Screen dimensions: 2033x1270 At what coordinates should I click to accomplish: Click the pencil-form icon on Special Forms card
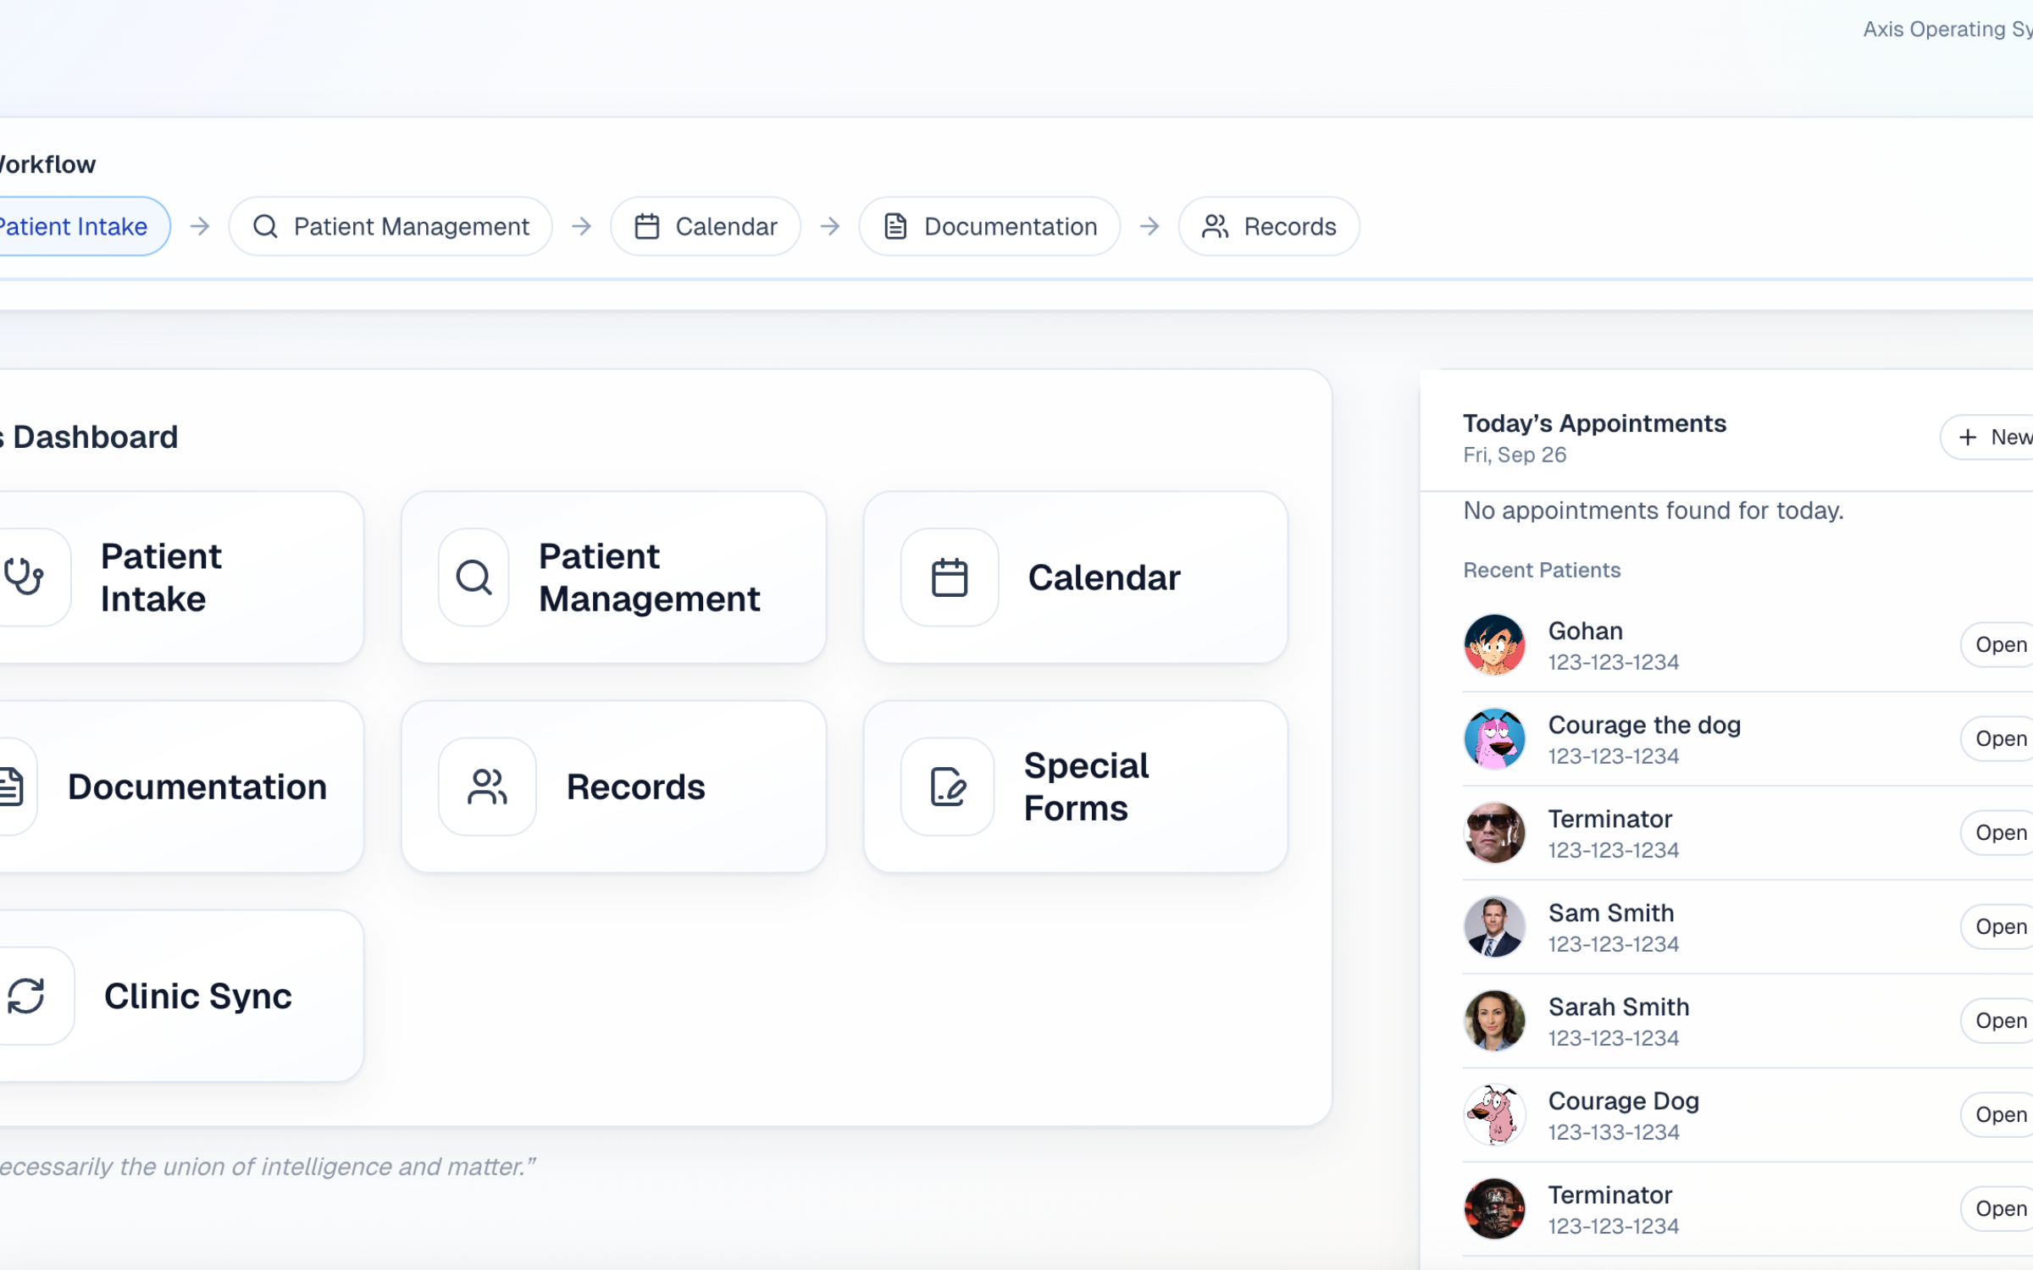click(947, 787)
